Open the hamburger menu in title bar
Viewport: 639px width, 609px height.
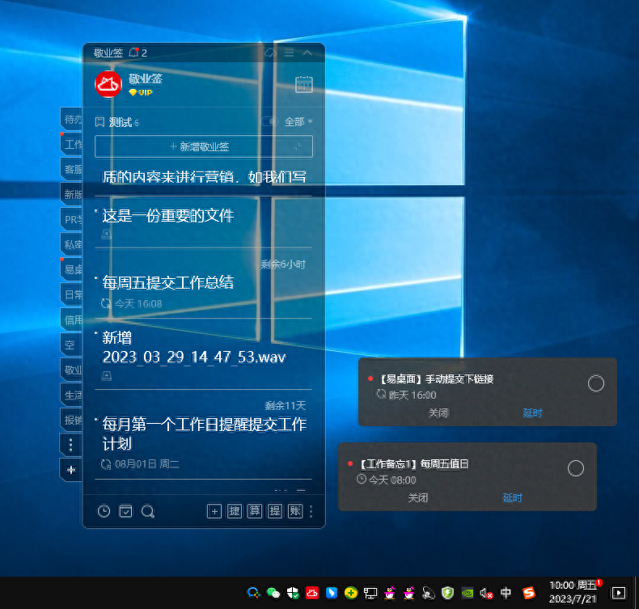tap(289, 53)
